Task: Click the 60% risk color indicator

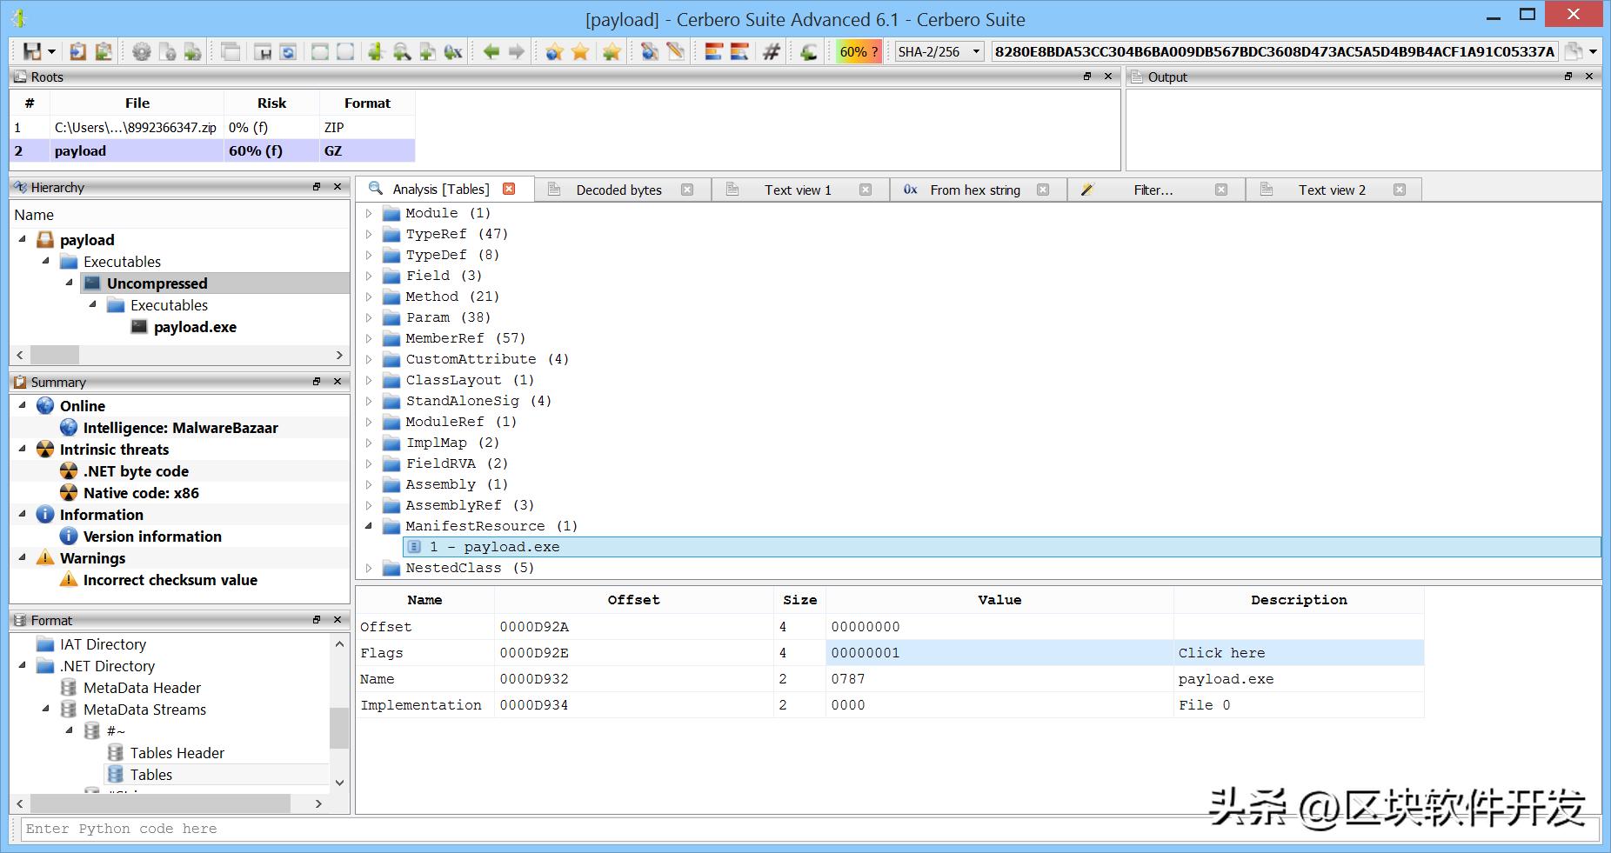Action: (x=858, y=52)
